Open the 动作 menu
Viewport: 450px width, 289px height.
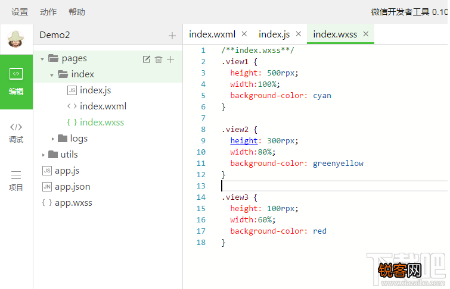click(x=48, y=12)
